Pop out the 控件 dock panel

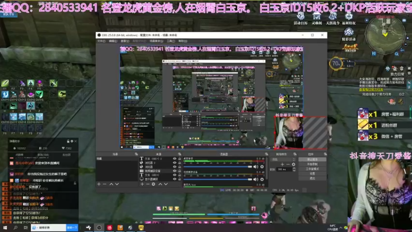click(325, 154)
